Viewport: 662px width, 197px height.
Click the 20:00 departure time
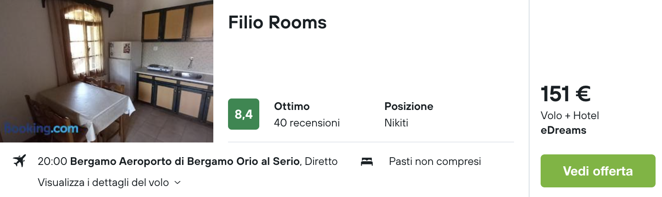(x=53, y=161)
